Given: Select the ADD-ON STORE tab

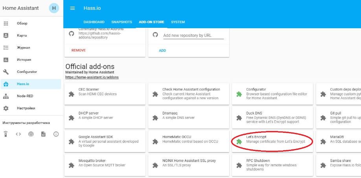Looking at the screenshot, I should [151, 22].
